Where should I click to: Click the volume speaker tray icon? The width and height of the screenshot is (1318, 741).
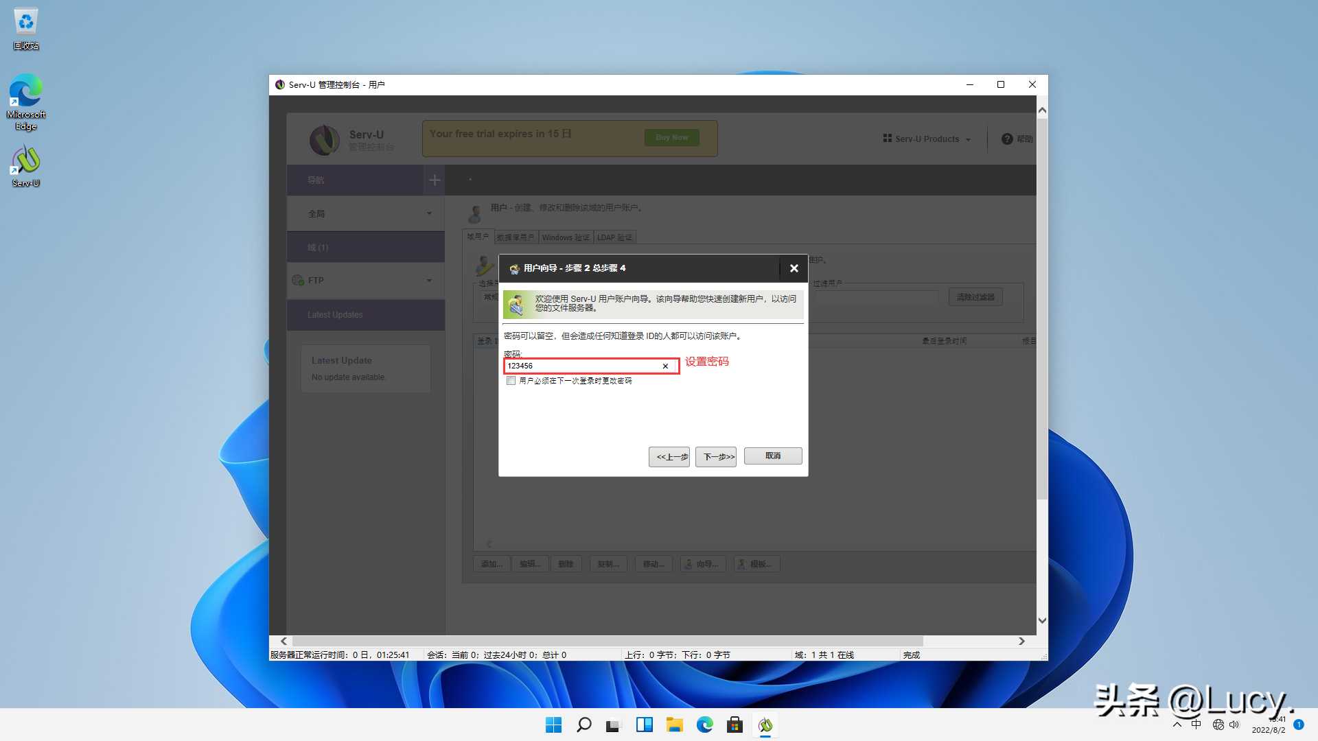point(1234,725)
